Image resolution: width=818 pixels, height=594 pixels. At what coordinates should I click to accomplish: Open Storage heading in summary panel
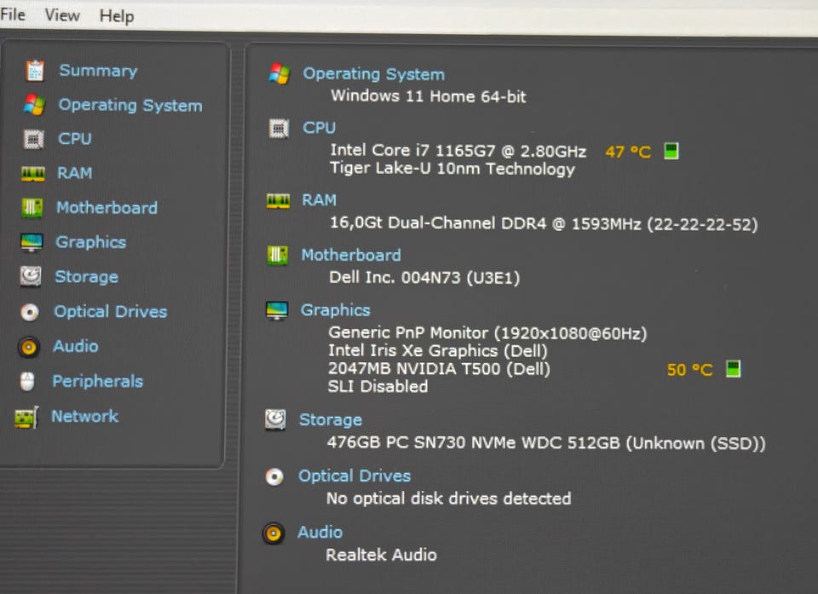click(x=331, y=419)
